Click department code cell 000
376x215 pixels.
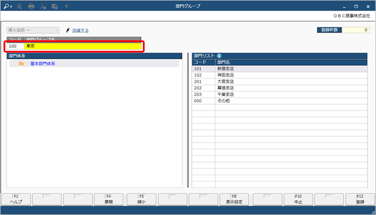[203, 101]
